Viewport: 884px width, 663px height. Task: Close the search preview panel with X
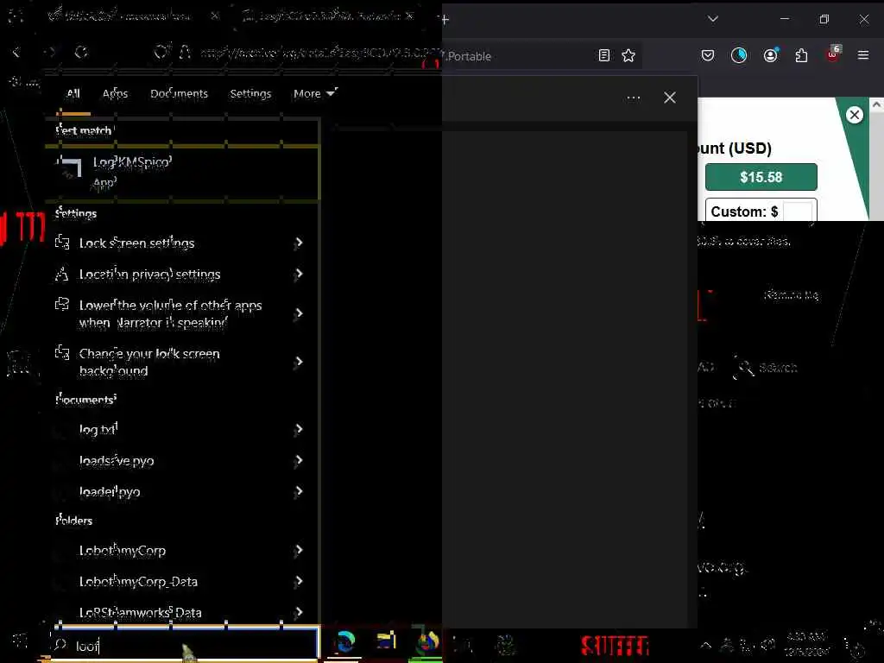(x=670, y=98)
